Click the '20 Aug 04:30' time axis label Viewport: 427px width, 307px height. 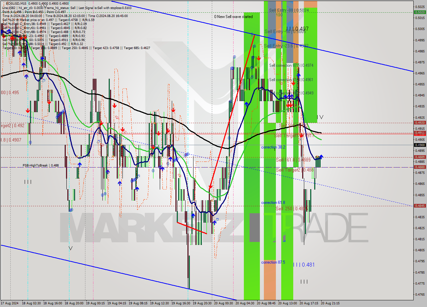tap(245, 303)
